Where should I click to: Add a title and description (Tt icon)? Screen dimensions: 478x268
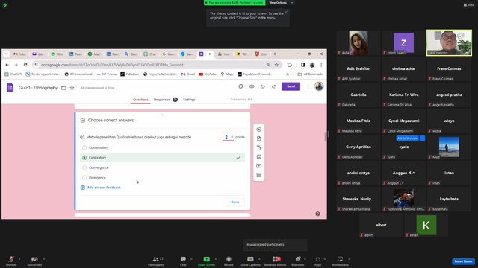[x=259, y=147]
